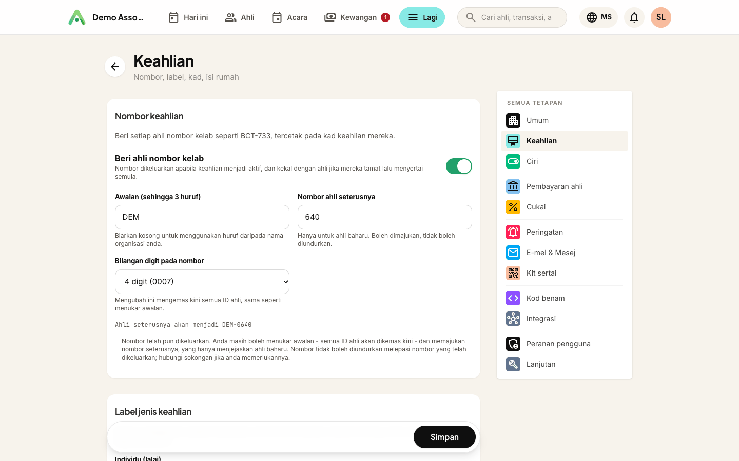Screen dimensions: 739x461
Task: Expand the Bilangan digit pada nombor dropdown
Action: click(x=202, y=282)
